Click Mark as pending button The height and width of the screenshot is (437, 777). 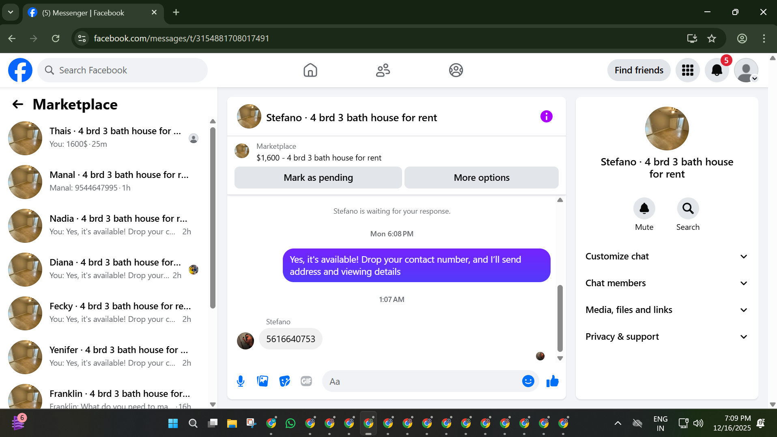pos(318,178)
